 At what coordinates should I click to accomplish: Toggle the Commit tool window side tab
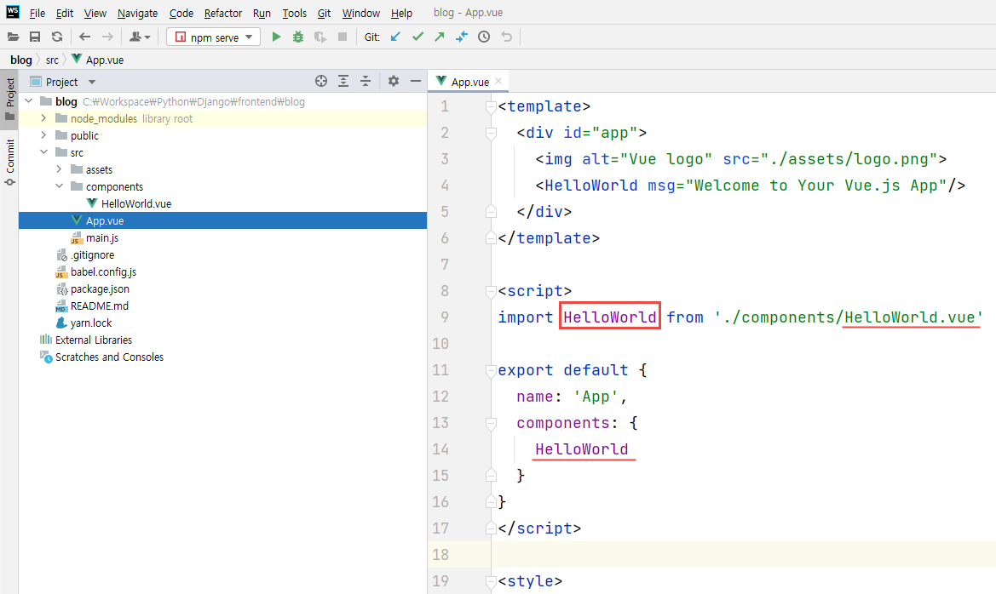point(9,163)
